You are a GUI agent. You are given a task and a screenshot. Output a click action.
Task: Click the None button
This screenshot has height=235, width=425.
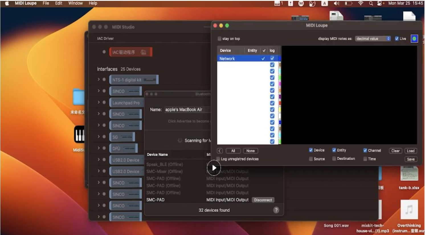[x=250, y=151]
